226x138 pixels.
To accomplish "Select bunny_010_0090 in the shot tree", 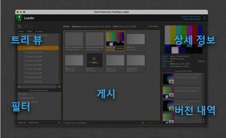I will coord(34,69).
